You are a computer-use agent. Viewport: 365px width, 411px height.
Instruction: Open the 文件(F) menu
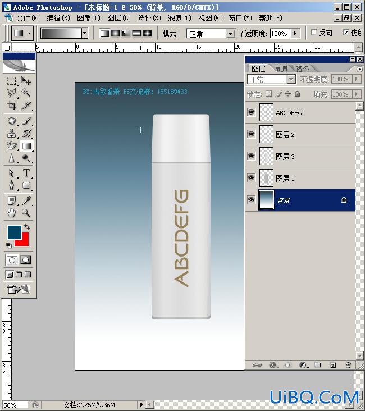tap(28, 18)
